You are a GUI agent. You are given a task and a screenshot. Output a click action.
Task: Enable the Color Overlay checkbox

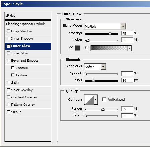pos(8,90)
